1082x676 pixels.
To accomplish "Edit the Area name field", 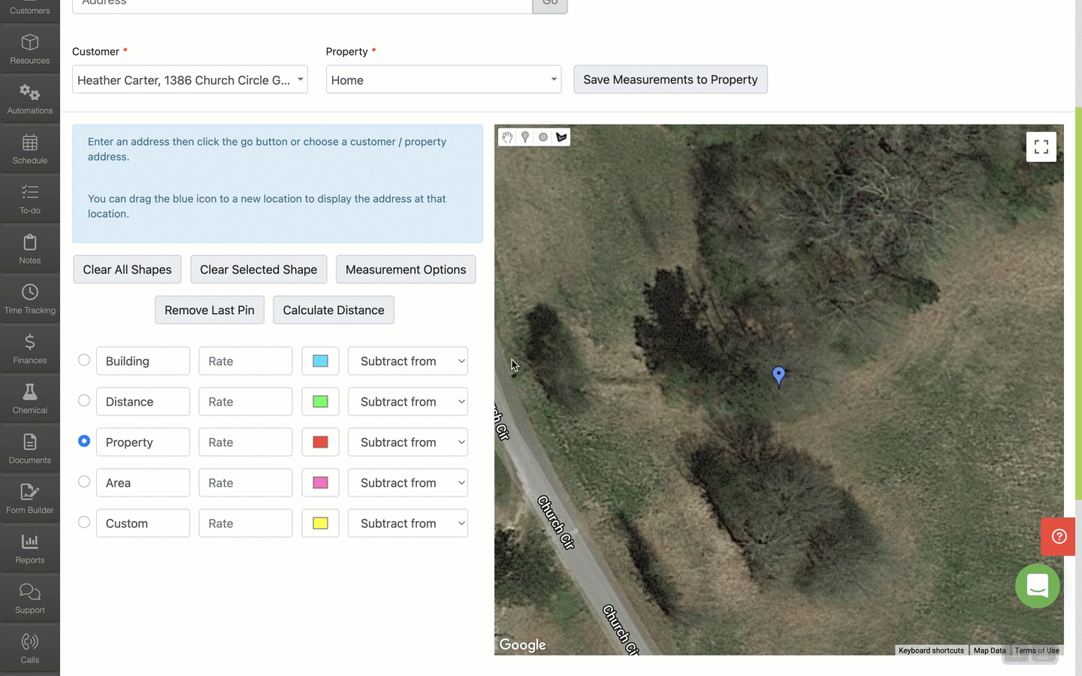I will coord(143,483).
